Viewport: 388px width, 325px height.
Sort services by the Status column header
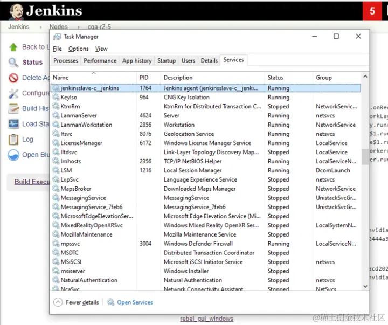tap(289, 78)
